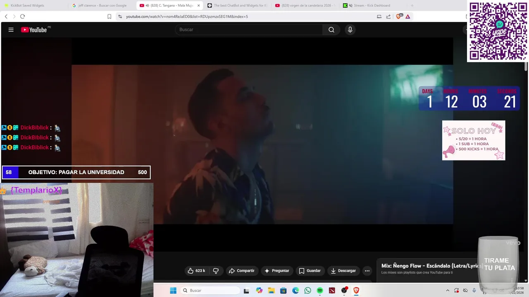
Task: Click the Mala Mujer video player
Action: click(x=262, y=144)
